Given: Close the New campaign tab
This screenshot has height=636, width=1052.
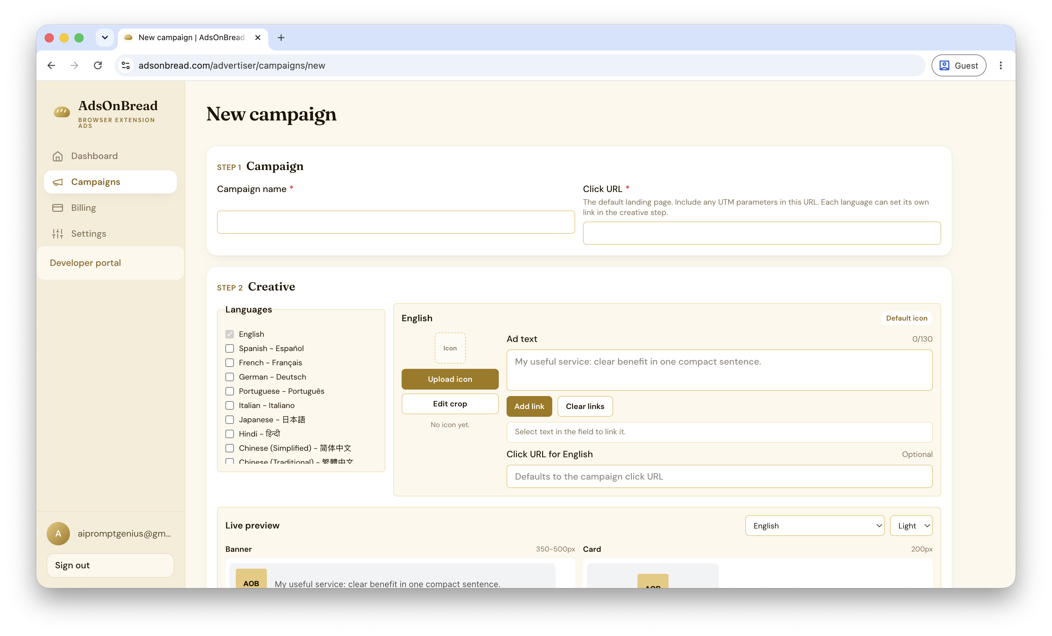Looking at the screenshot, I should click(258, 38).
